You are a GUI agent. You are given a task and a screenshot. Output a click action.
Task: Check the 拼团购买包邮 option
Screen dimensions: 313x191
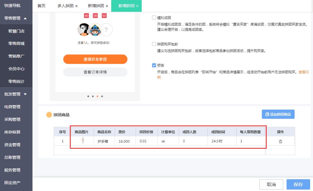pos(154,44)
